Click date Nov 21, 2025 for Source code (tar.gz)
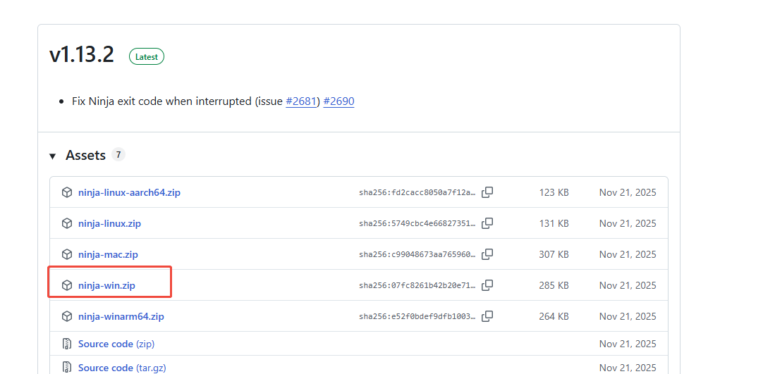 (x=628, y=368)
